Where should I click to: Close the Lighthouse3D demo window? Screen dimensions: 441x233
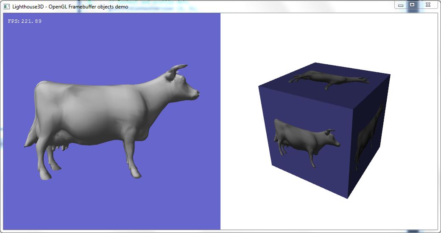428,5
